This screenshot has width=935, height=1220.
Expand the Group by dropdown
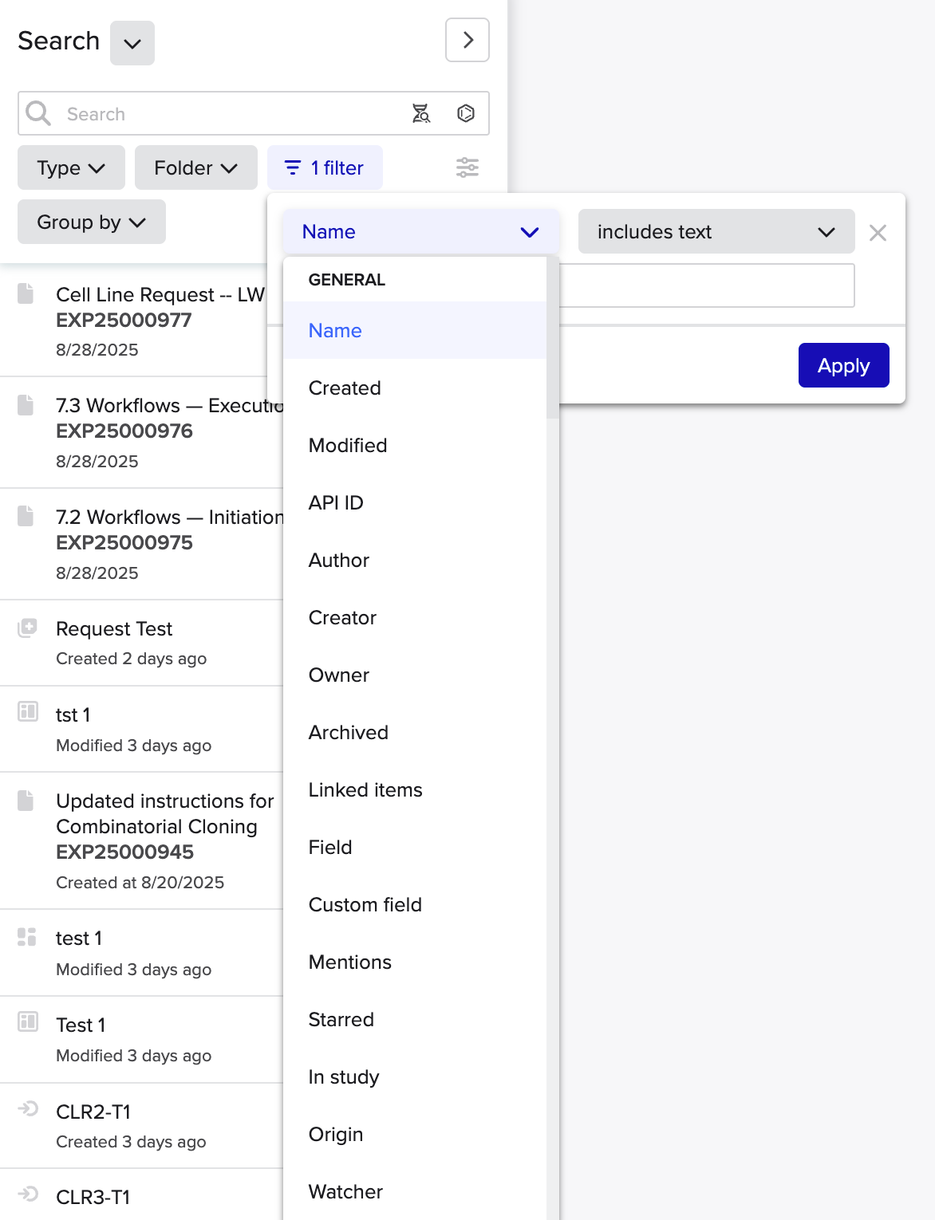tap(91, 222)
